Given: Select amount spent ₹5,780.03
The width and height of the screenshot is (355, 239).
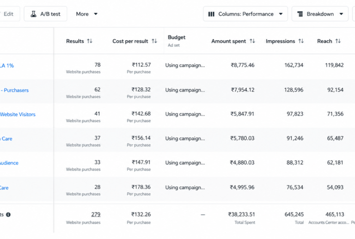Looking at the screenshot, I should (242, 138).
